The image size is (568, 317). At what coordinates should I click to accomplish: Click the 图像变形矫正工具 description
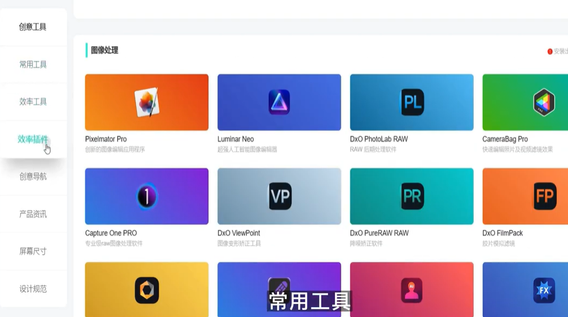[x=239, y=244]
